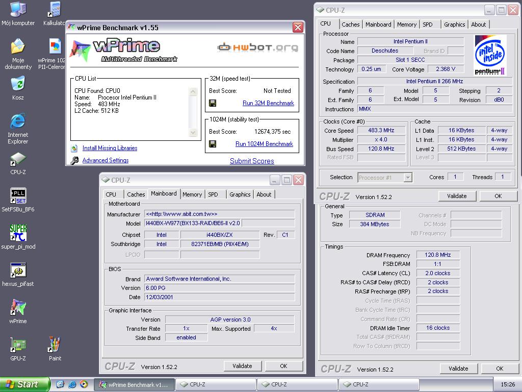Open Kosz recycle bin icon

18,88
